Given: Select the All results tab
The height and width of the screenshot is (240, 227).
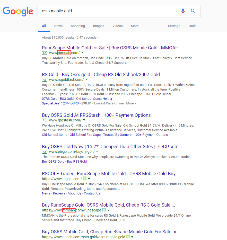Looking at the screenshot, I should click(x=44, y=26).
